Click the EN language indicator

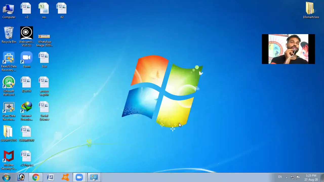[x=280, y=177]
